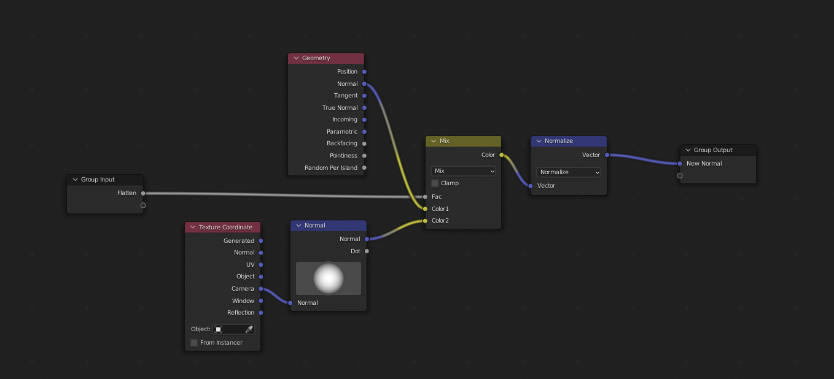Click the Window output socket
The image size is (834, 379).
(260, 301)
